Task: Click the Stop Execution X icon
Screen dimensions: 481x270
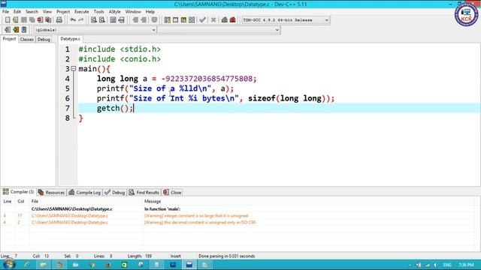Action: 213,20
